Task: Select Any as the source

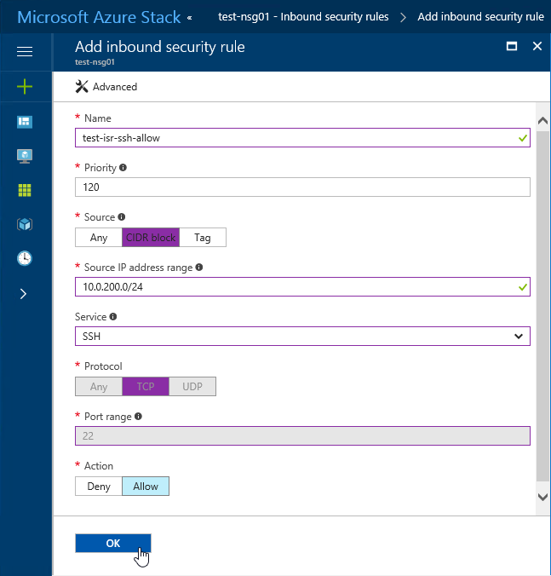Action: pos(99,238)
